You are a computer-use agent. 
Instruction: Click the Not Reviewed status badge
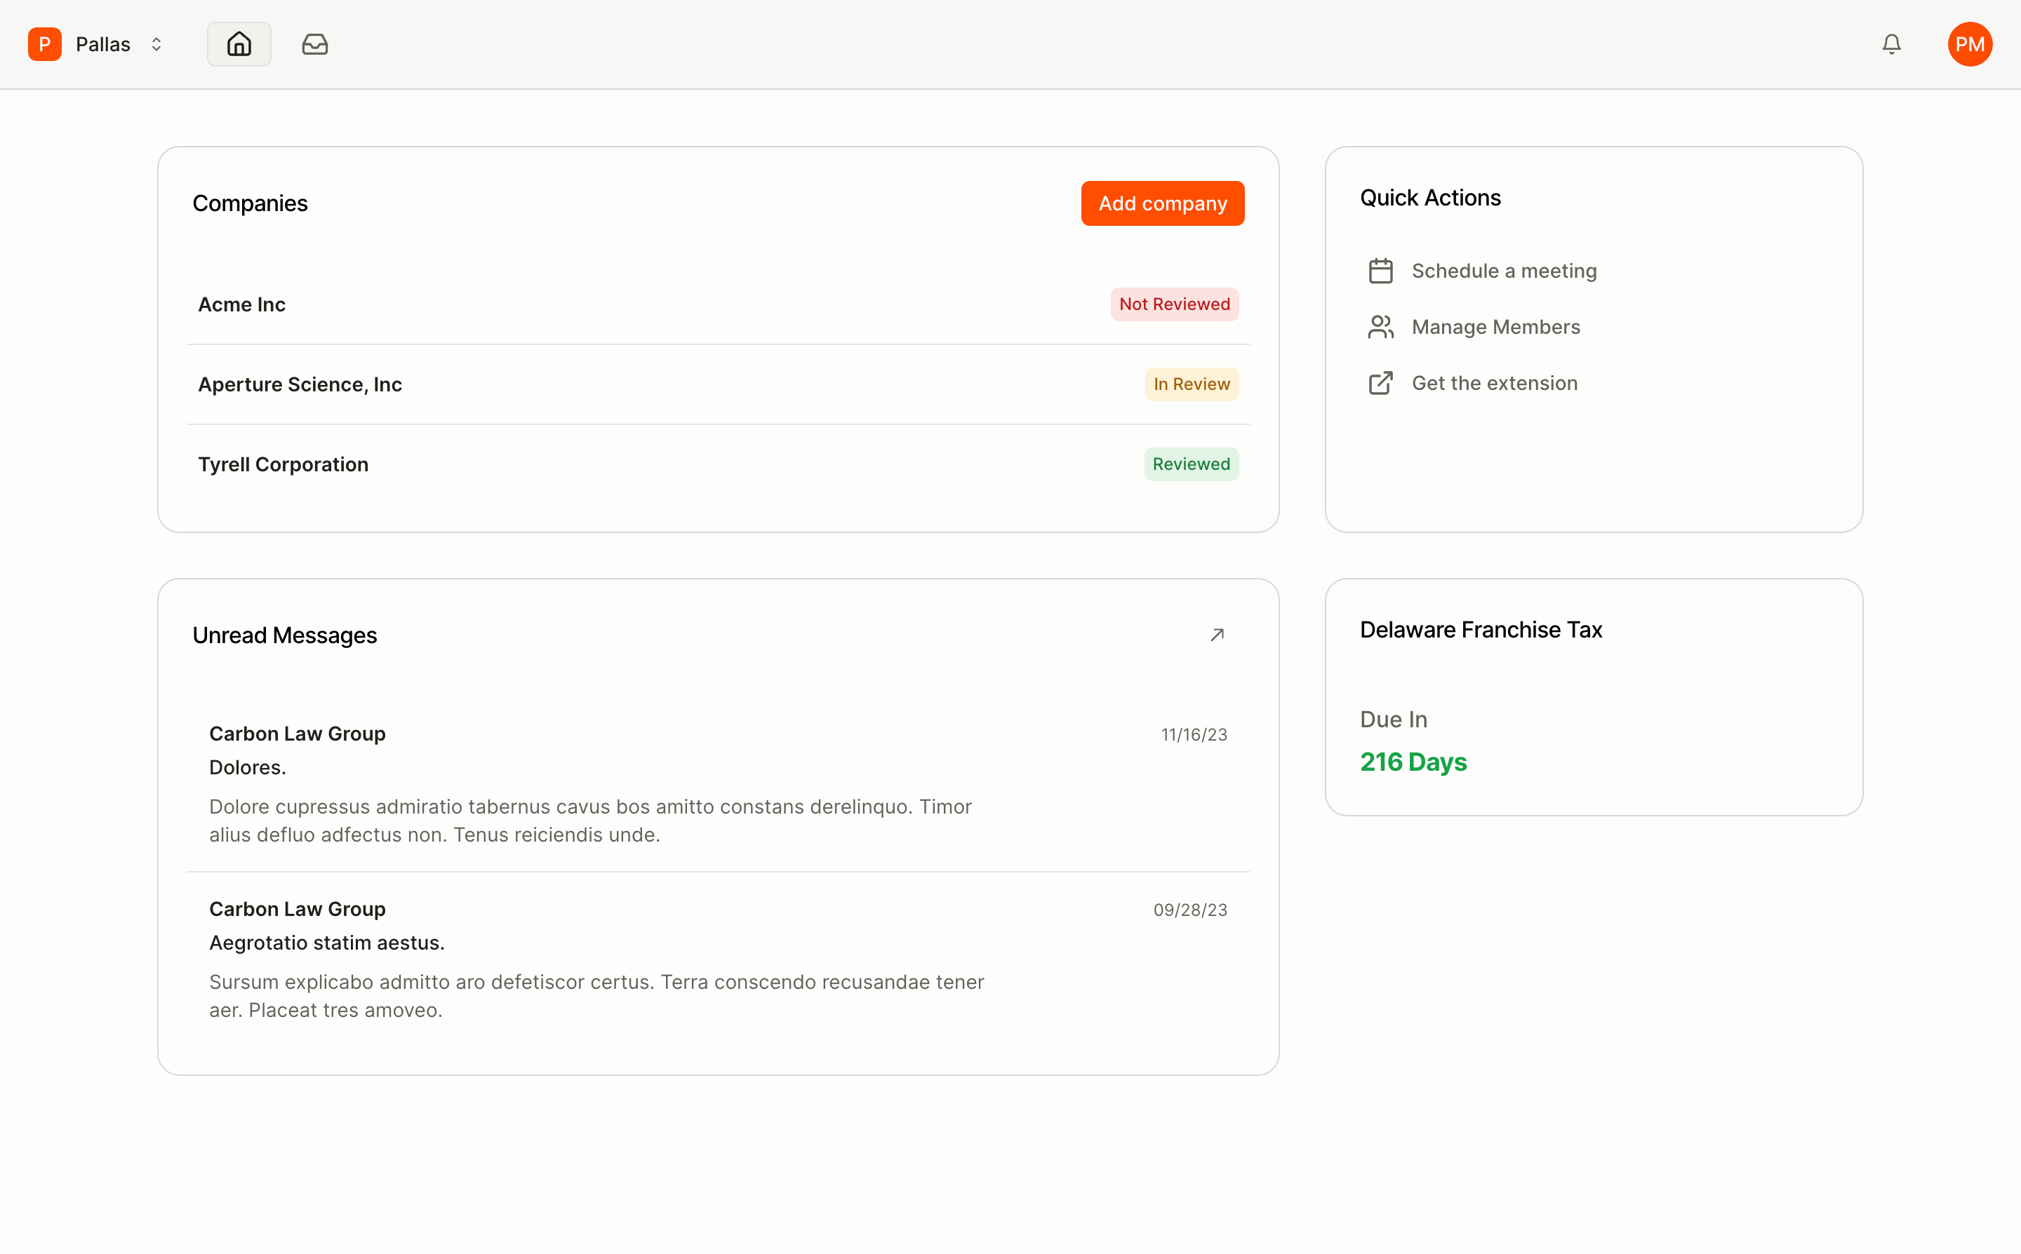tap(1174, 304)
